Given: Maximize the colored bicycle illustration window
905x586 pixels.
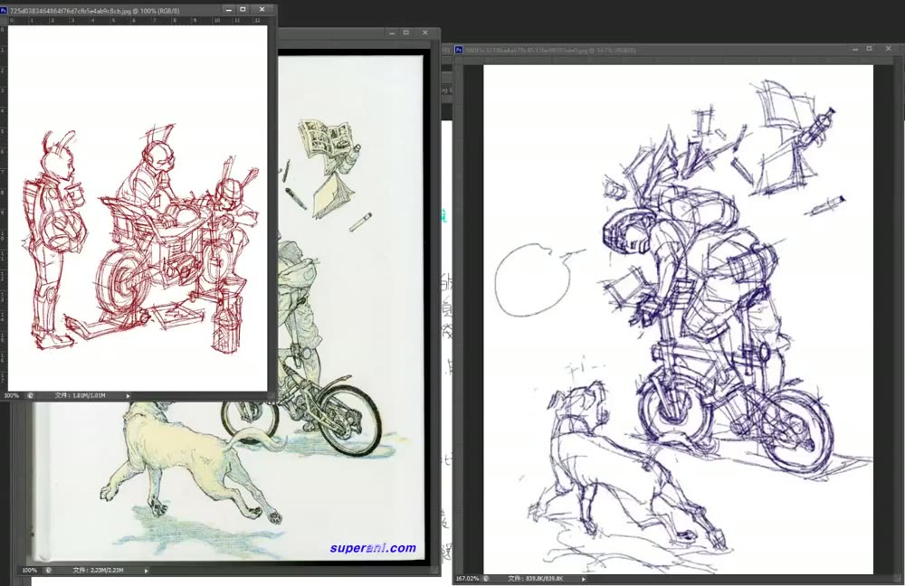Looking at the screenshot, I should [406, 33].
